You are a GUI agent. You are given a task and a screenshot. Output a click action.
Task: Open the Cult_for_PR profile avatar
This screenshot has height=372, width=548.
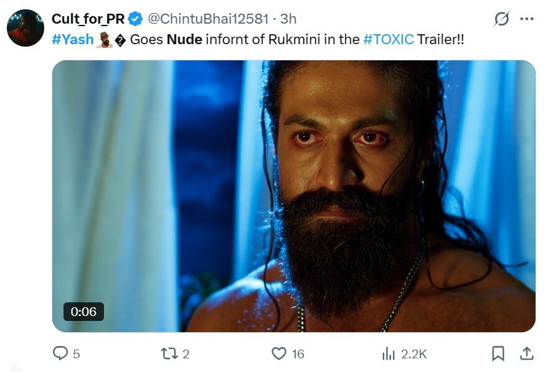[x=26, y=28]
